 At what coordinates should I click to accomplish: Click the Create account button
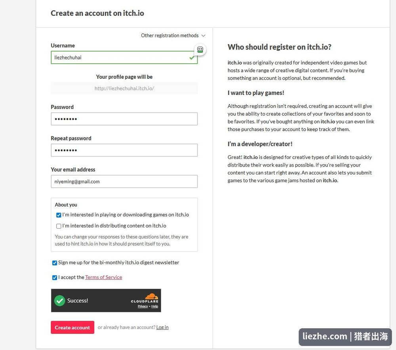click(72, 327)
